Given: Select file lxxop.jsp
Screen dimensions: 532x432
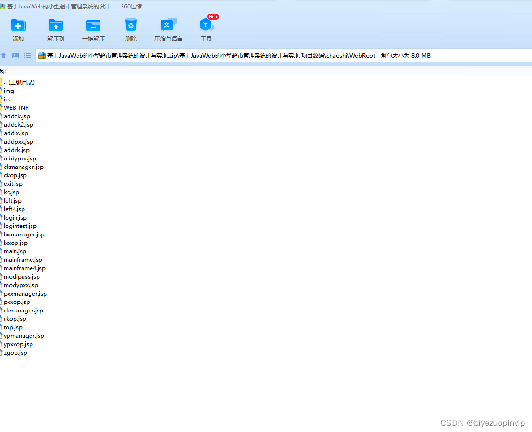Looking at the screenshot, I should (x=14, y=243).
